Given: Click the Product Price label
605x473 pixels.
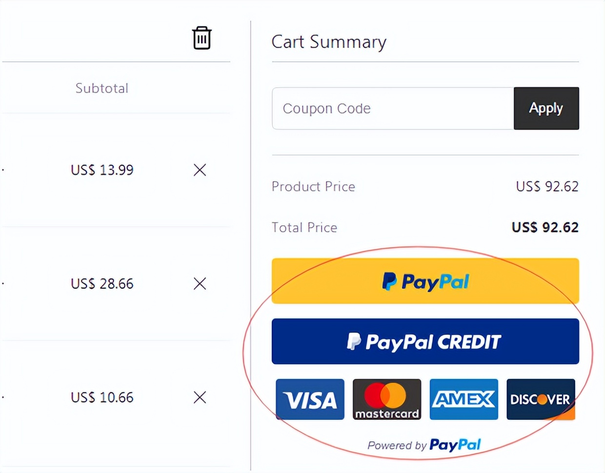Looking at the screenshot, I should click(313, 186).
